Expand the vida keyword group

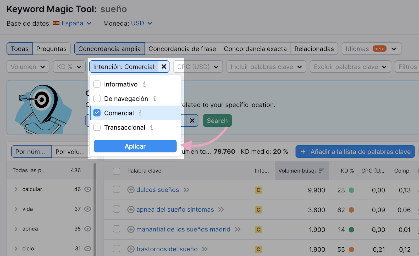(x=16, y=209)
